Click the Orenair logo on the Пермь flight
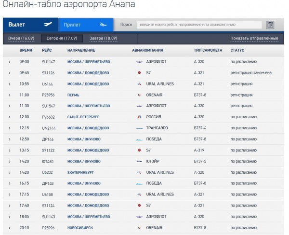 pos(140,95)
